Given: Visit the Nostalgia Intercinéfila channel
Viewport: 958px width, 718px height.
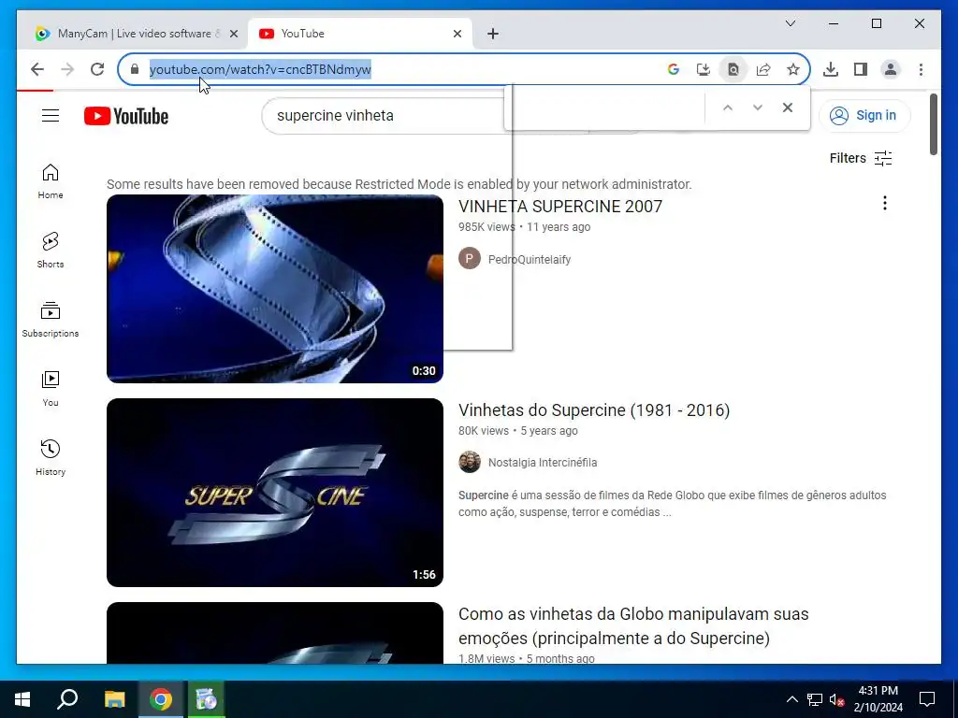Looking at the screenshot, I should pyautogui.click(x=543, y=463).
